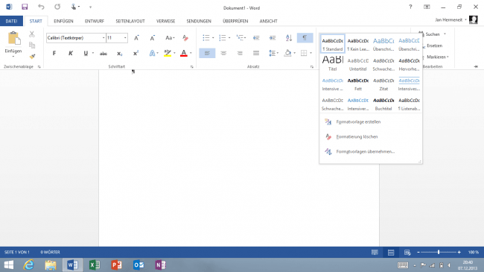The height and width of the screenshot is (272, 484).
Task: Open Change Case (Aa) dropdown
Action: click(x=170, y=38)
